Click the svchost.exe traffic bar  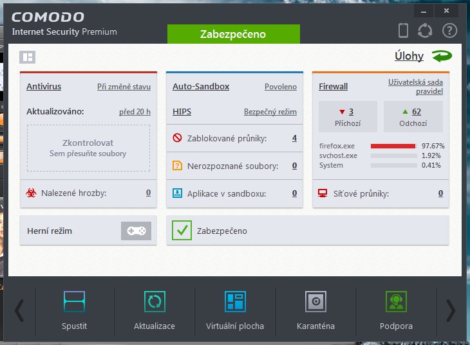tap(393, 155)
